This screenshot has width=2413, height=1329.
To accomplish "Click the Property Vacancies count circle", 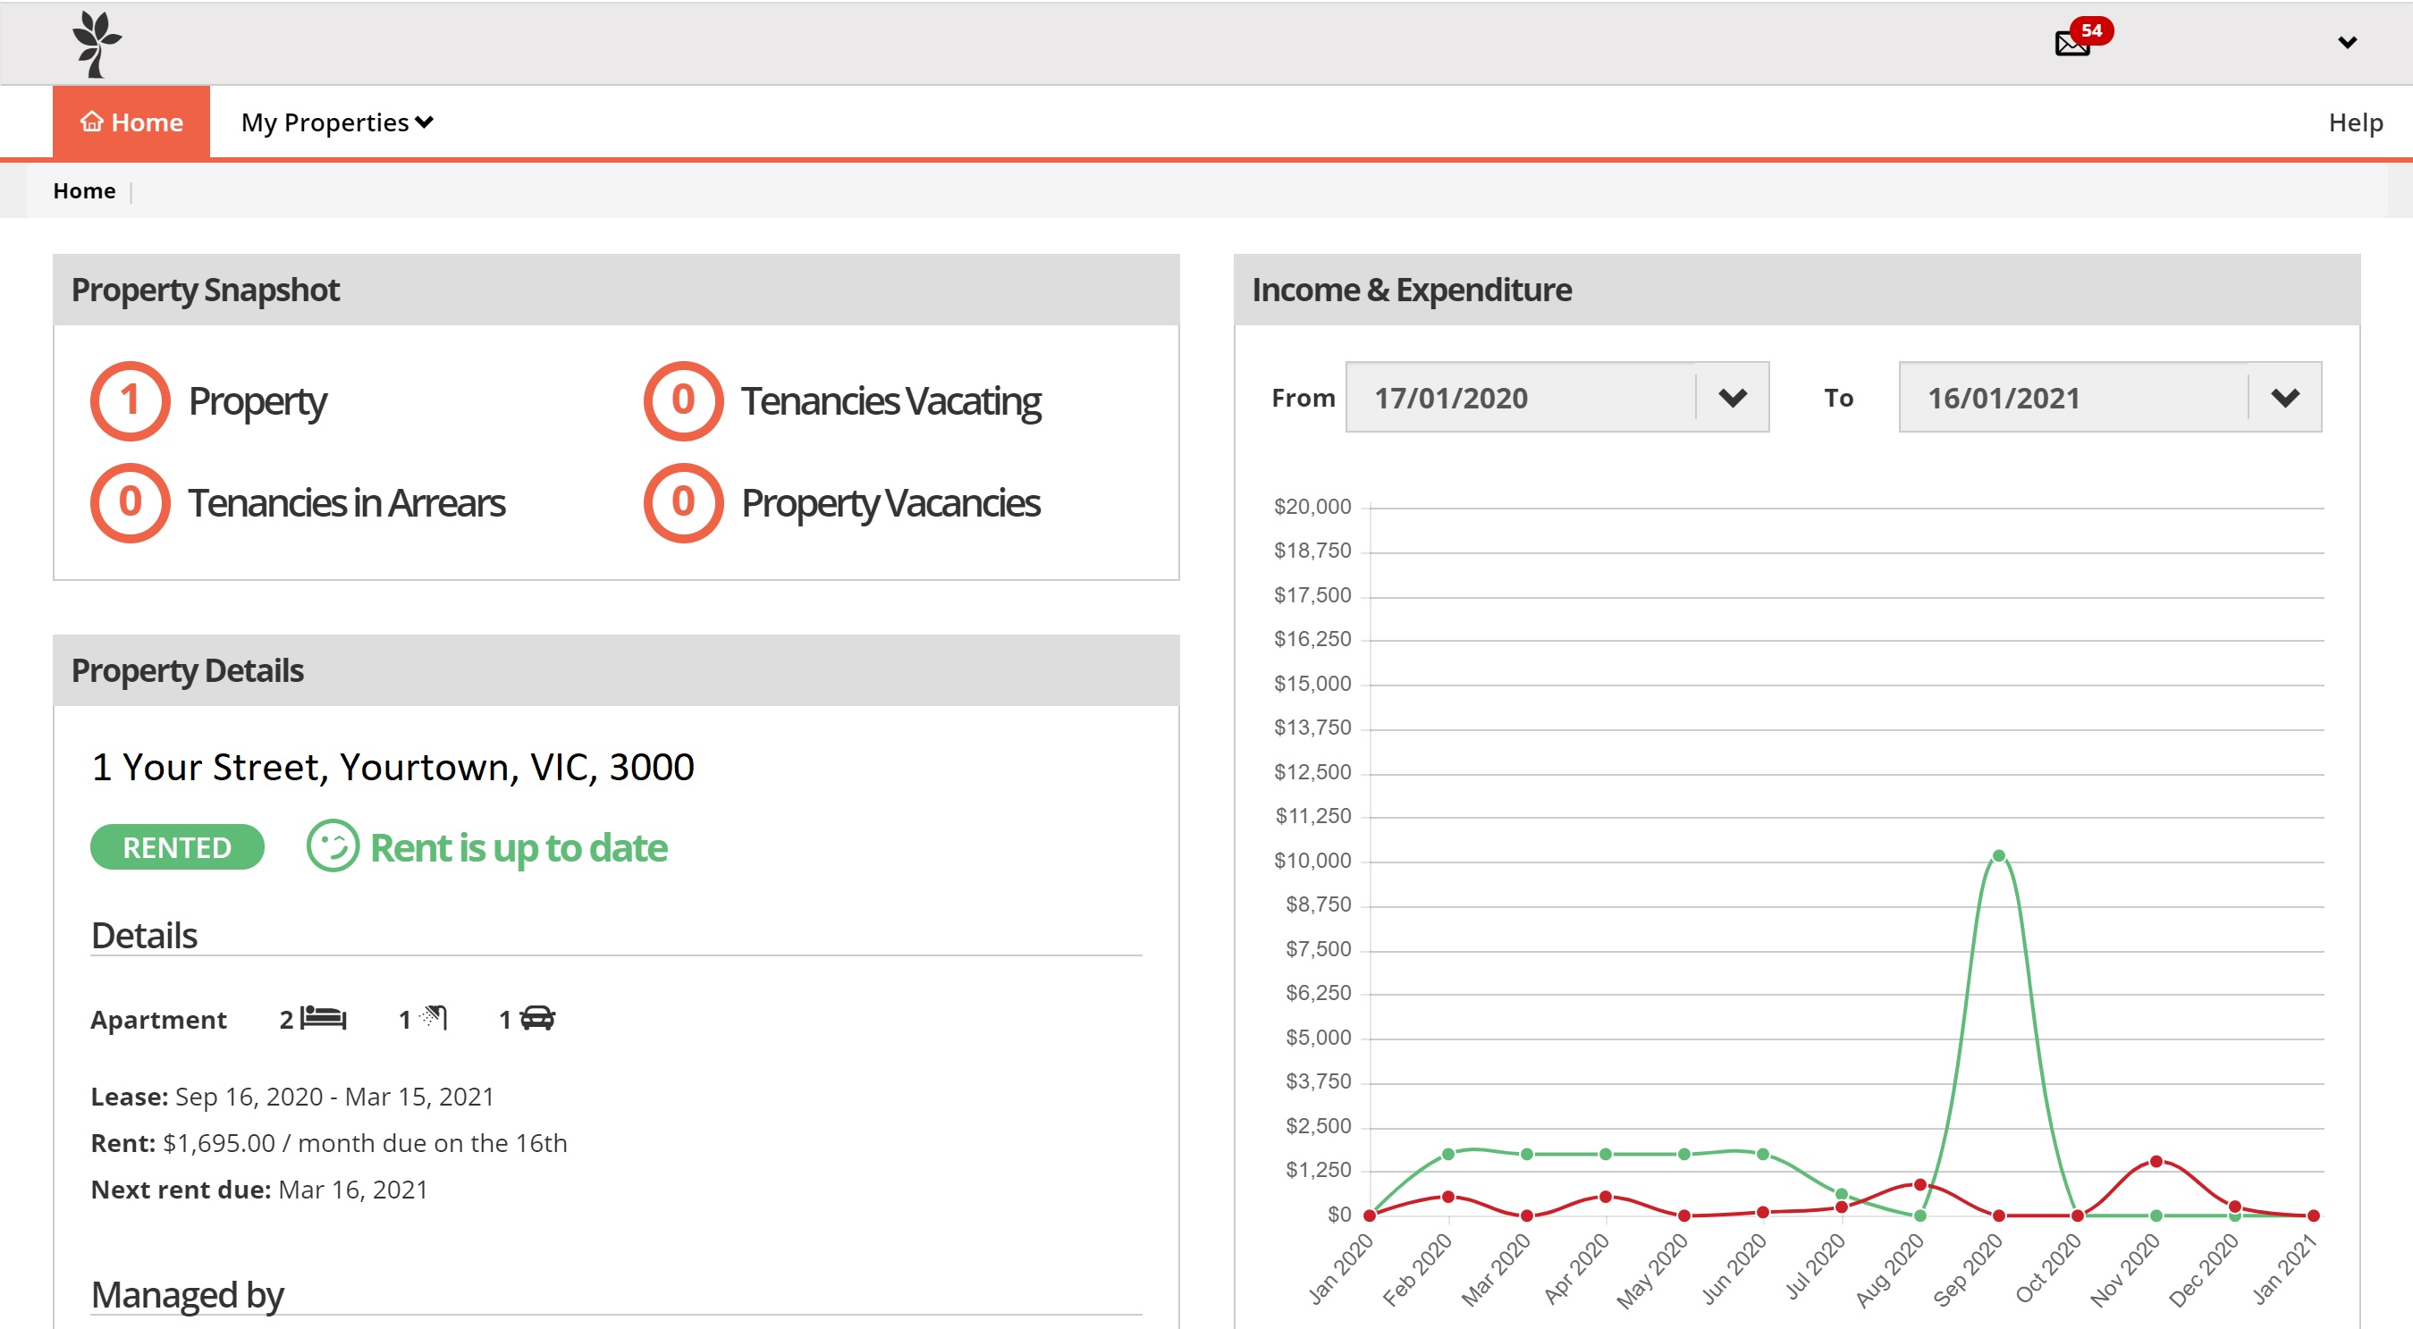I will [x=683, y=503].
